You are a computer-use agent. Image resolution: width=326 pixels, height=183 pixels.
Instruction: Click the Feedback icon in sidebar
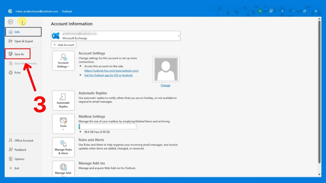(11, 150)
